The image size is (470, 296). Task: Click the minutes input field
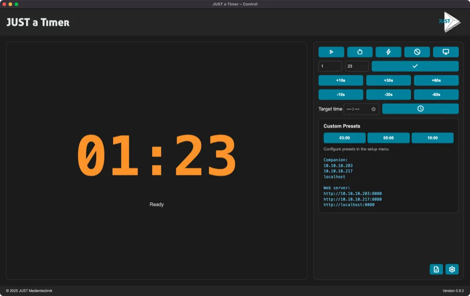[x=330, y=66]
